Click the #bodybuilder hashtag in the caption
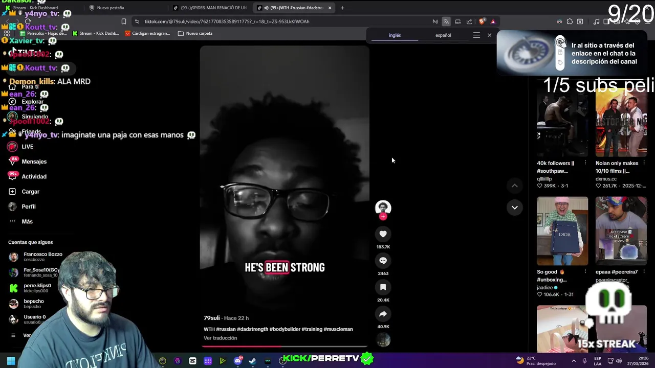This screenshot has width=655, height=368. coord(284,329)
